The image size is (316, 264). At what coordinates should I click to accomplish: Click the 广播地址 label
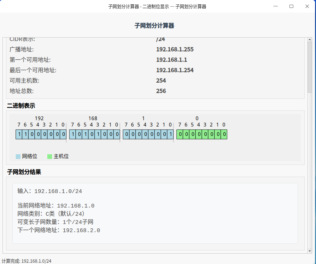coord(21,50)
